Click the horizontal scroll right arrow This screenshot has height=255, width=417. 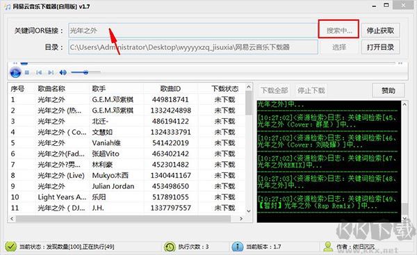(x=241, y=219)
